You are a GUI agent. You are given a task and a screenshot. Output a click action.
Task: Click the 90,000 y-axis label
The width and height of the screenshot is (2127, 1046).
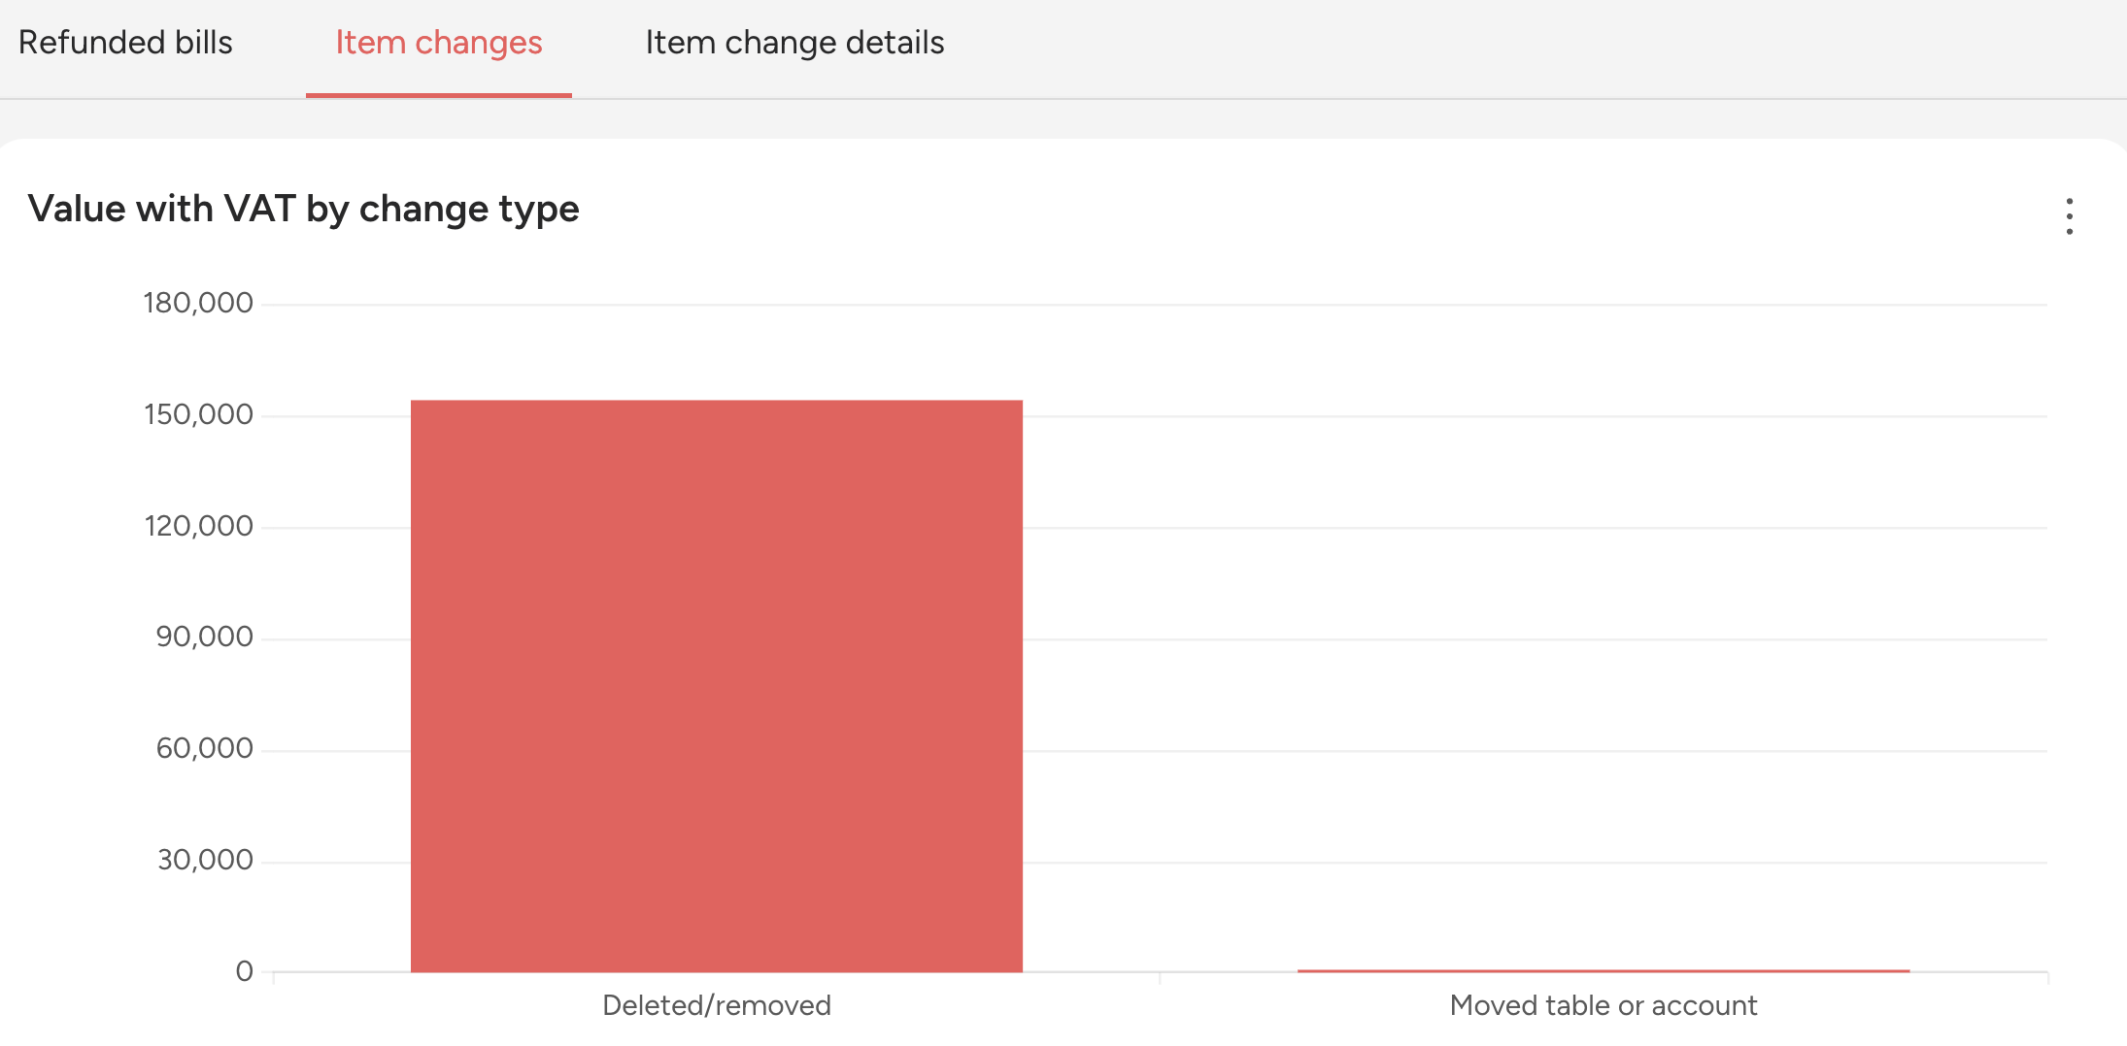click(204, 637)
